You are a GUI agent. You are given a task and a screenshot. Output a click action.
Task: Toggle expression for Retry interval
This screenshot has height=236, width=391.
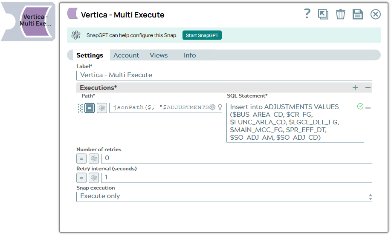pos(81,178)
